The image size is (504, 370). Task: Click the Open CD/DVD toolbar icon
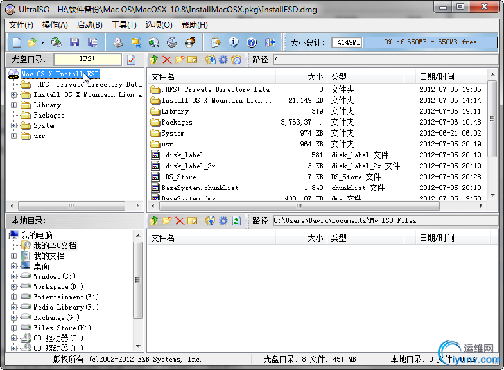point(56,42)
